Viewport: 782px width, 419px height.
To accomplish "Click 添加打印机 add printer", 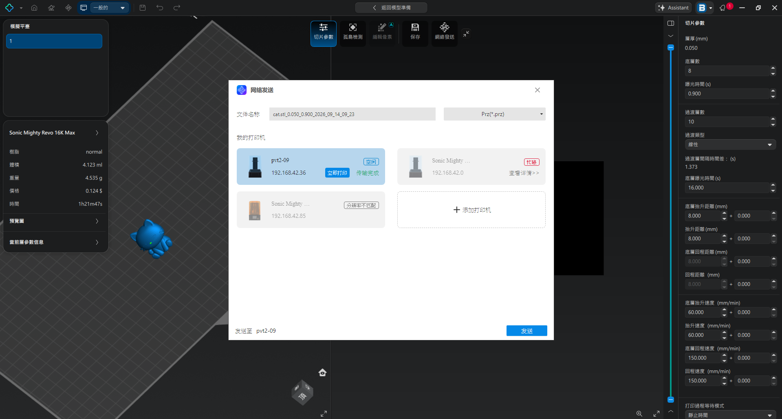I will [x=471, y=210].
